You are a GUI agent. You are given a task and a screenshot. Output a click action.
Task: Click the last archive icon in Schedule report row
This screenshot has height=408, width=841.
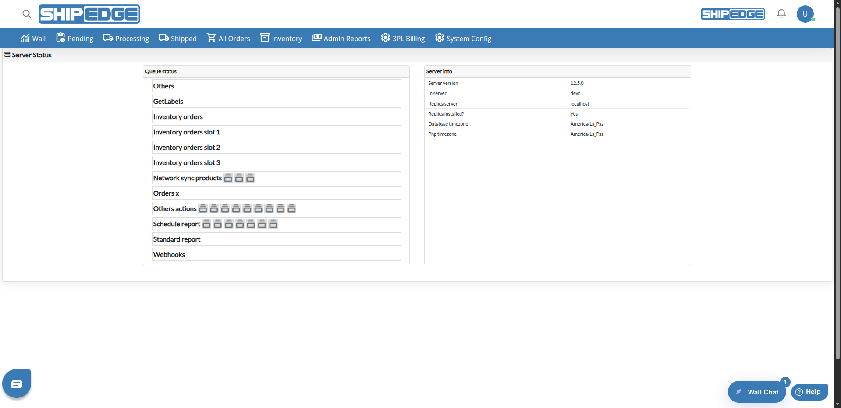(273, 224)
